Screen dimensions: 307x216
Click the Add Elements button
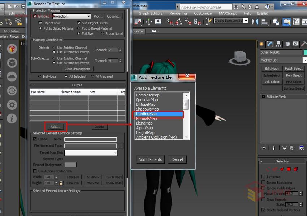[150, 159]
